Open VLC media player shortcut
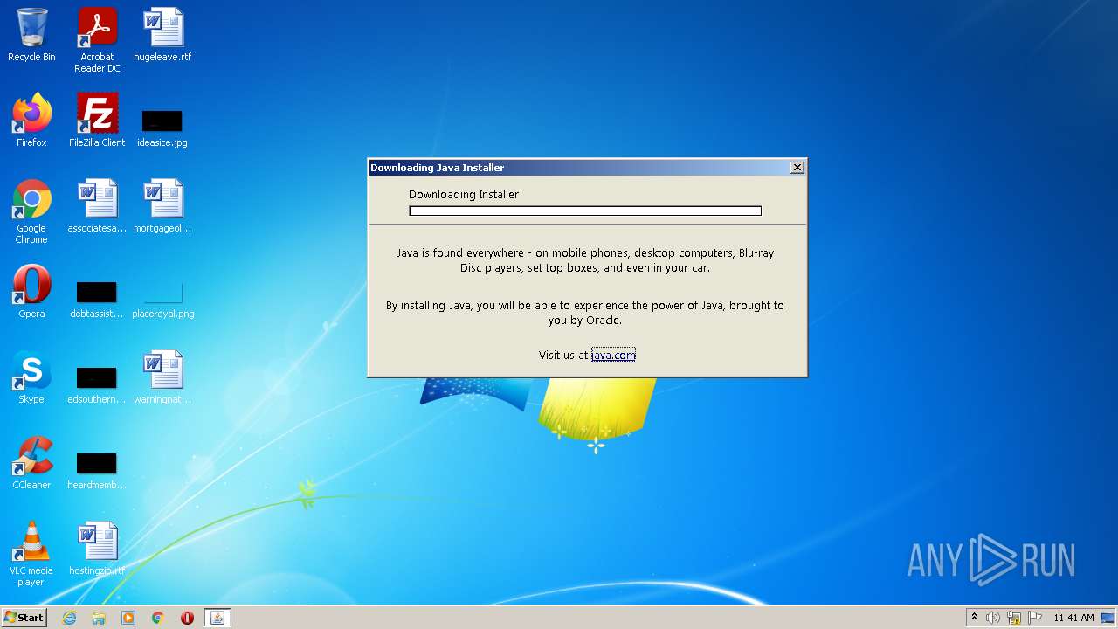Screen dimensions: 1118x629 click(31, 553)
